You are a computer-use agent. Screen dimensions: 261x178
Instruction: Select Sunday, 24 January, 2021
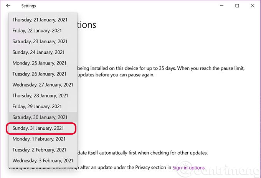coord(38,52)
